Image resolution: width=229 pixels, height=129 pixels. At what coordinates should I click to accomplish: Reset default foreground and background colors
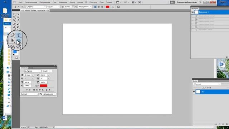pos(14,54)
